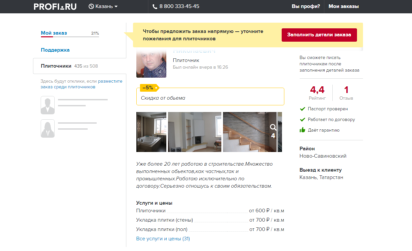Open the Мой заказ section

[x=54, y=33]
